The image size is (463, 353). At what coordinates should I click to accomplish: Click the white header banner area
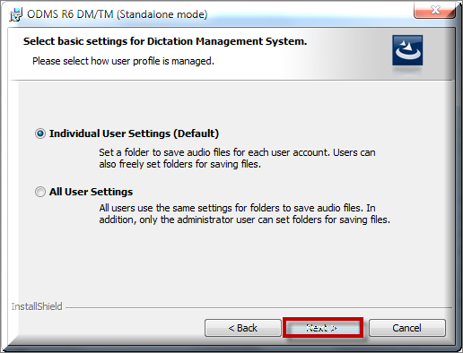point(231,54)
